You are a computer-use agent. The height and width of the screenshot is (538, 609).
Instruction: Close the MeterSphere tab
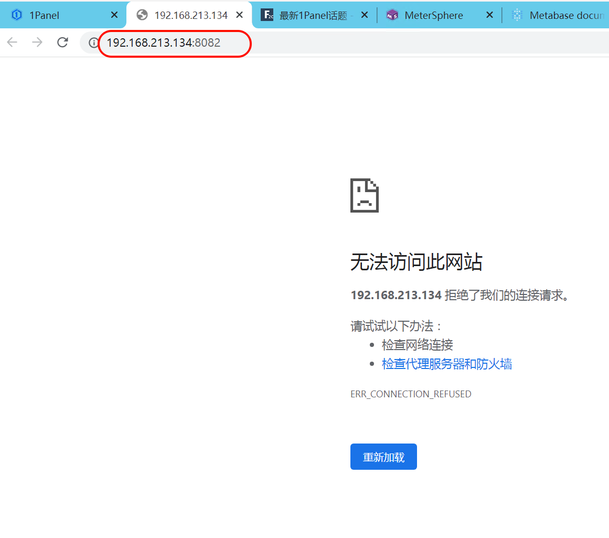pos(489,15)
